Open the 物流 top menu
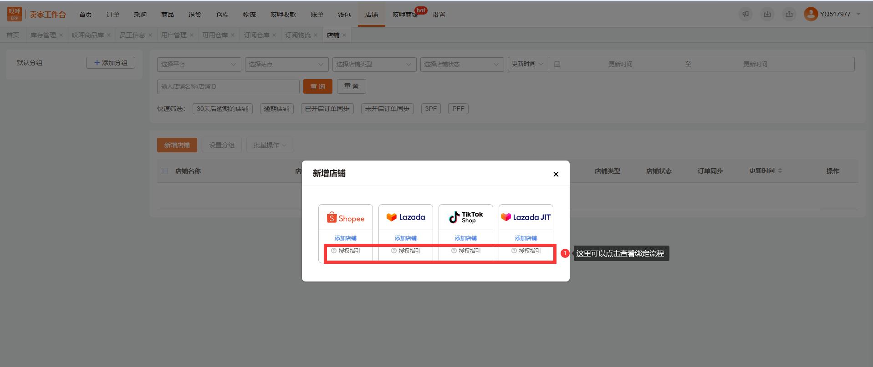 click(250, 15)
